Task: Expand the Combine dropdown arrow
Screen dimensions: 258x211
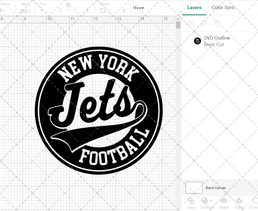Action: coord(211,201)
